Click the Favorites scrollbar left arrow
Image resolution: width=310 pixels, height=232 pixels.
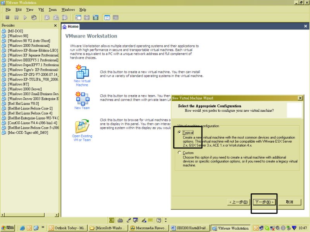pos(2,215)
